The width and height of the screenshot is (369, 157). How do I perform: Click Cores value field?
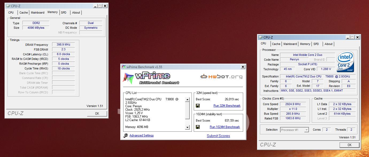pos(327,130)
